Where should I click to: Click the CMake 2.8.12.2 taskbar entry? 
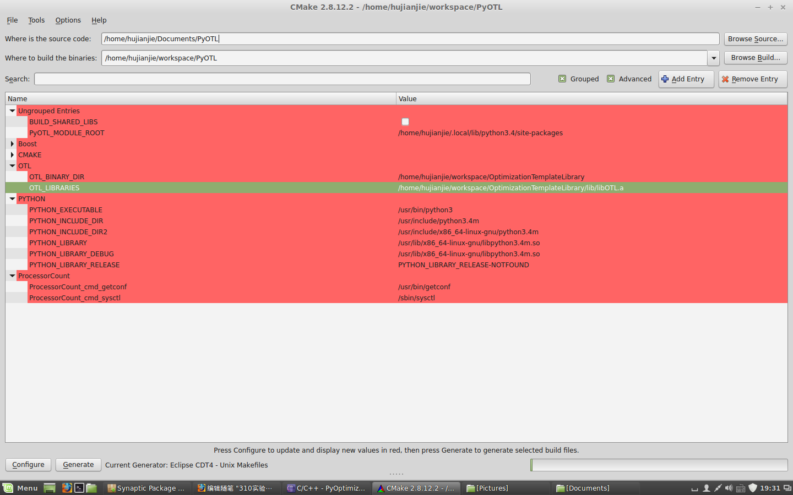[416, 488]
